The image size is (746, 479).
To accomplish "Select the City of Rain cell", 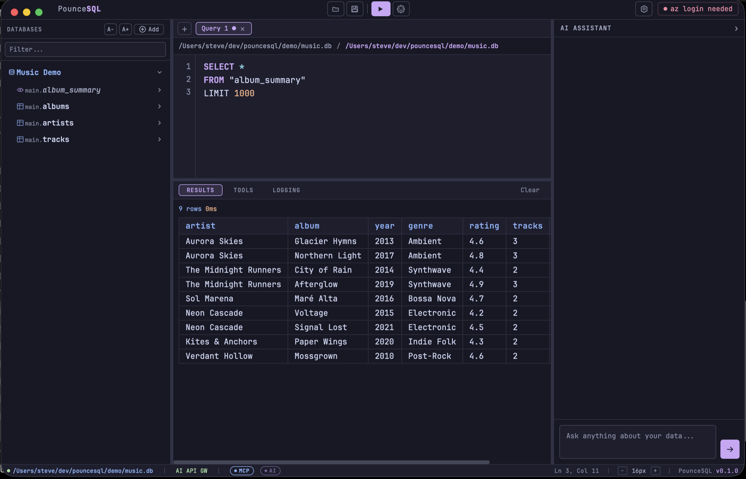I will click(328, 270).
